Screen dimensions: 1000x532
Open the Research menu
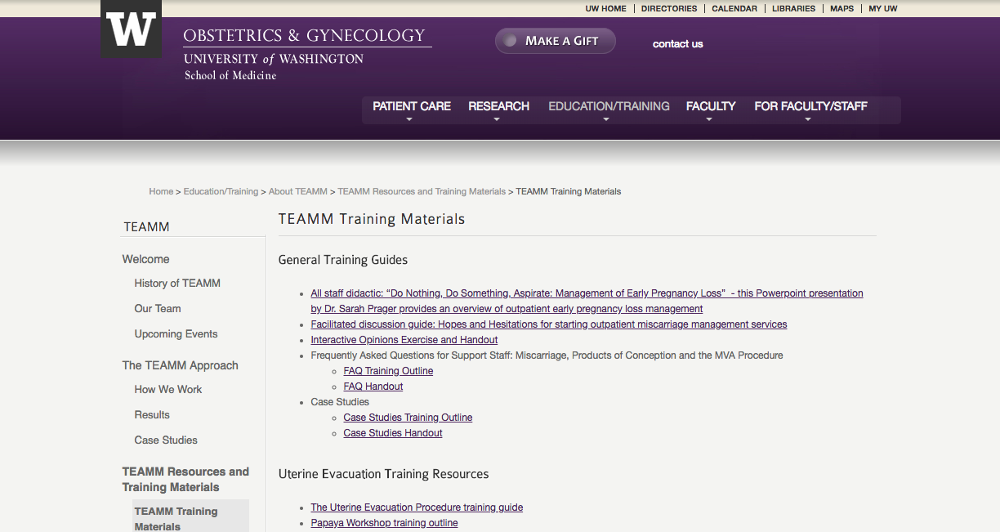tap(498, 106)
